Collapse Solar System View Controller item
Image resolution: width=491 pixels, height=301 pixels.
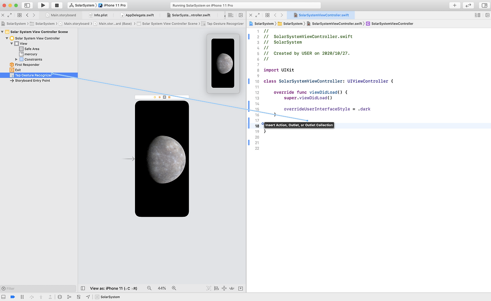pos(7,38)
